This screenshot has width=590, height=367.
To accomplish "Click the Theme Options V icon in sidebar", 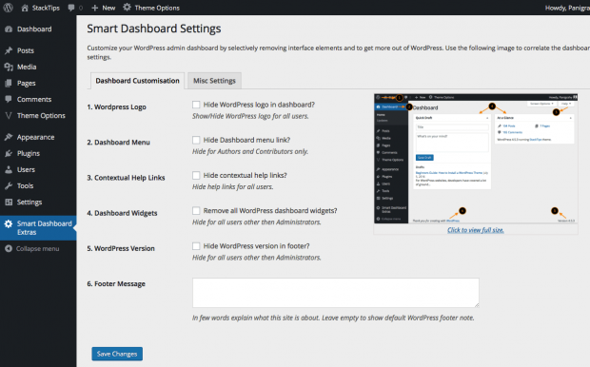I will [9, 115].
